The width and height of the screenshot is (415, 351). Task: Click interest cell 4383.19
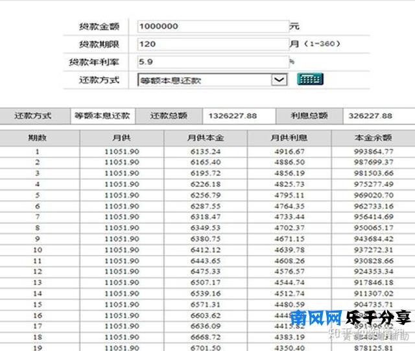[x=289, y=337]
